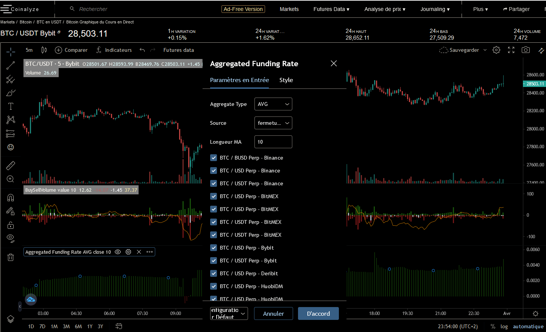This screenshot has height=332, width=546.
Task: Open more options for Aggregated Funding Rate
Action: [150, 252]
